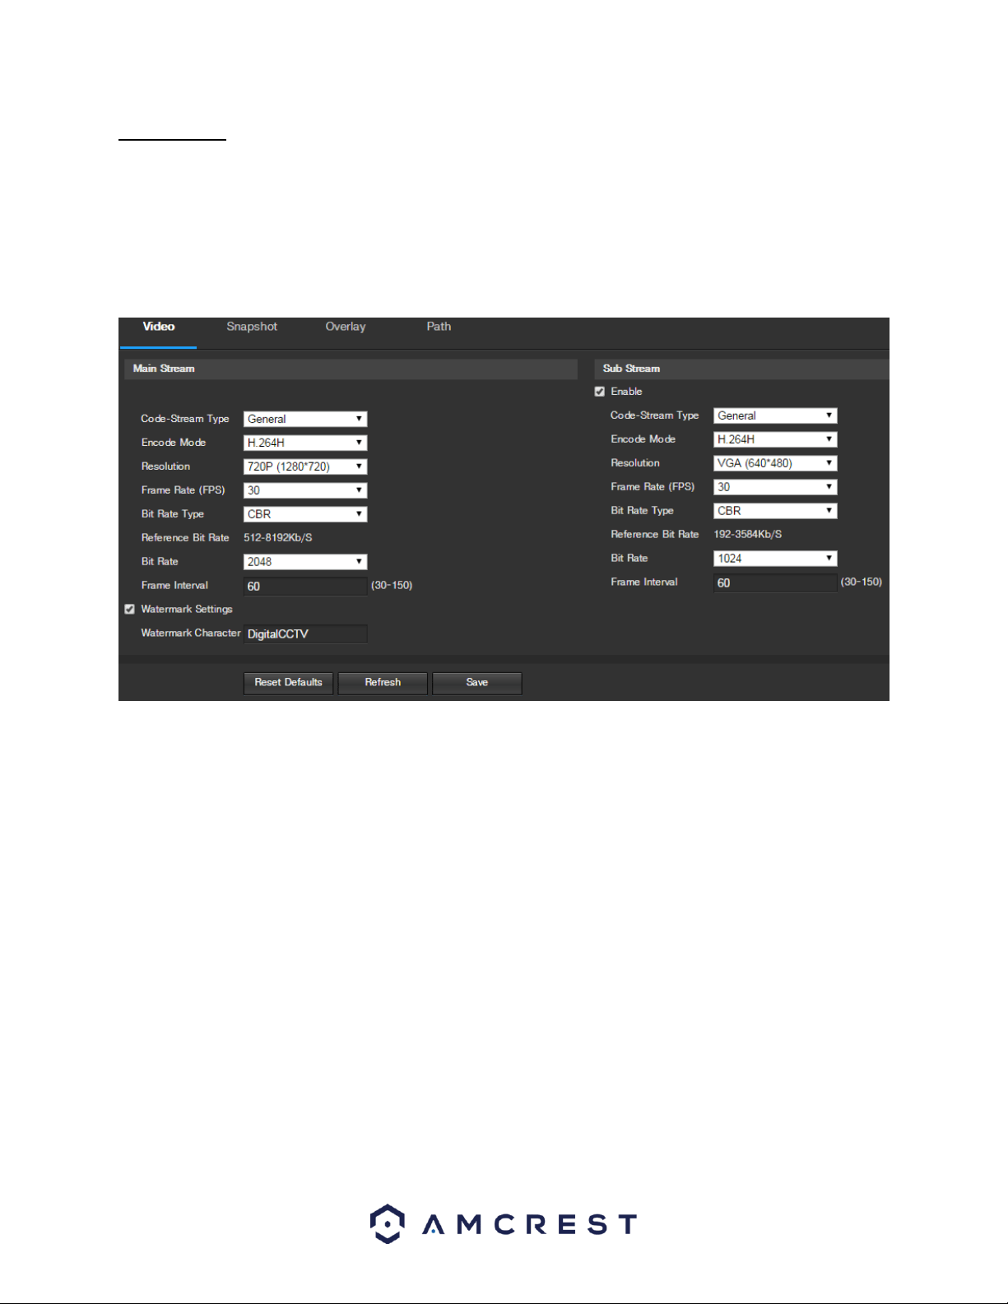Click the Save button
The height and width of the screenshot is (1304, 1008).
tap(477, 683)
